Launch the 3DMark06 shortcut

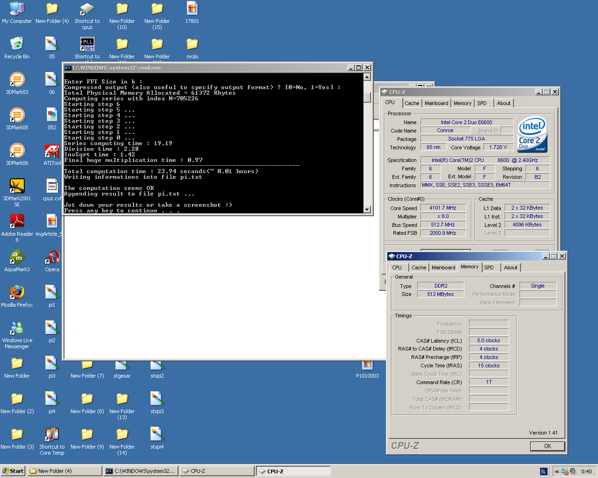point(17,155)
